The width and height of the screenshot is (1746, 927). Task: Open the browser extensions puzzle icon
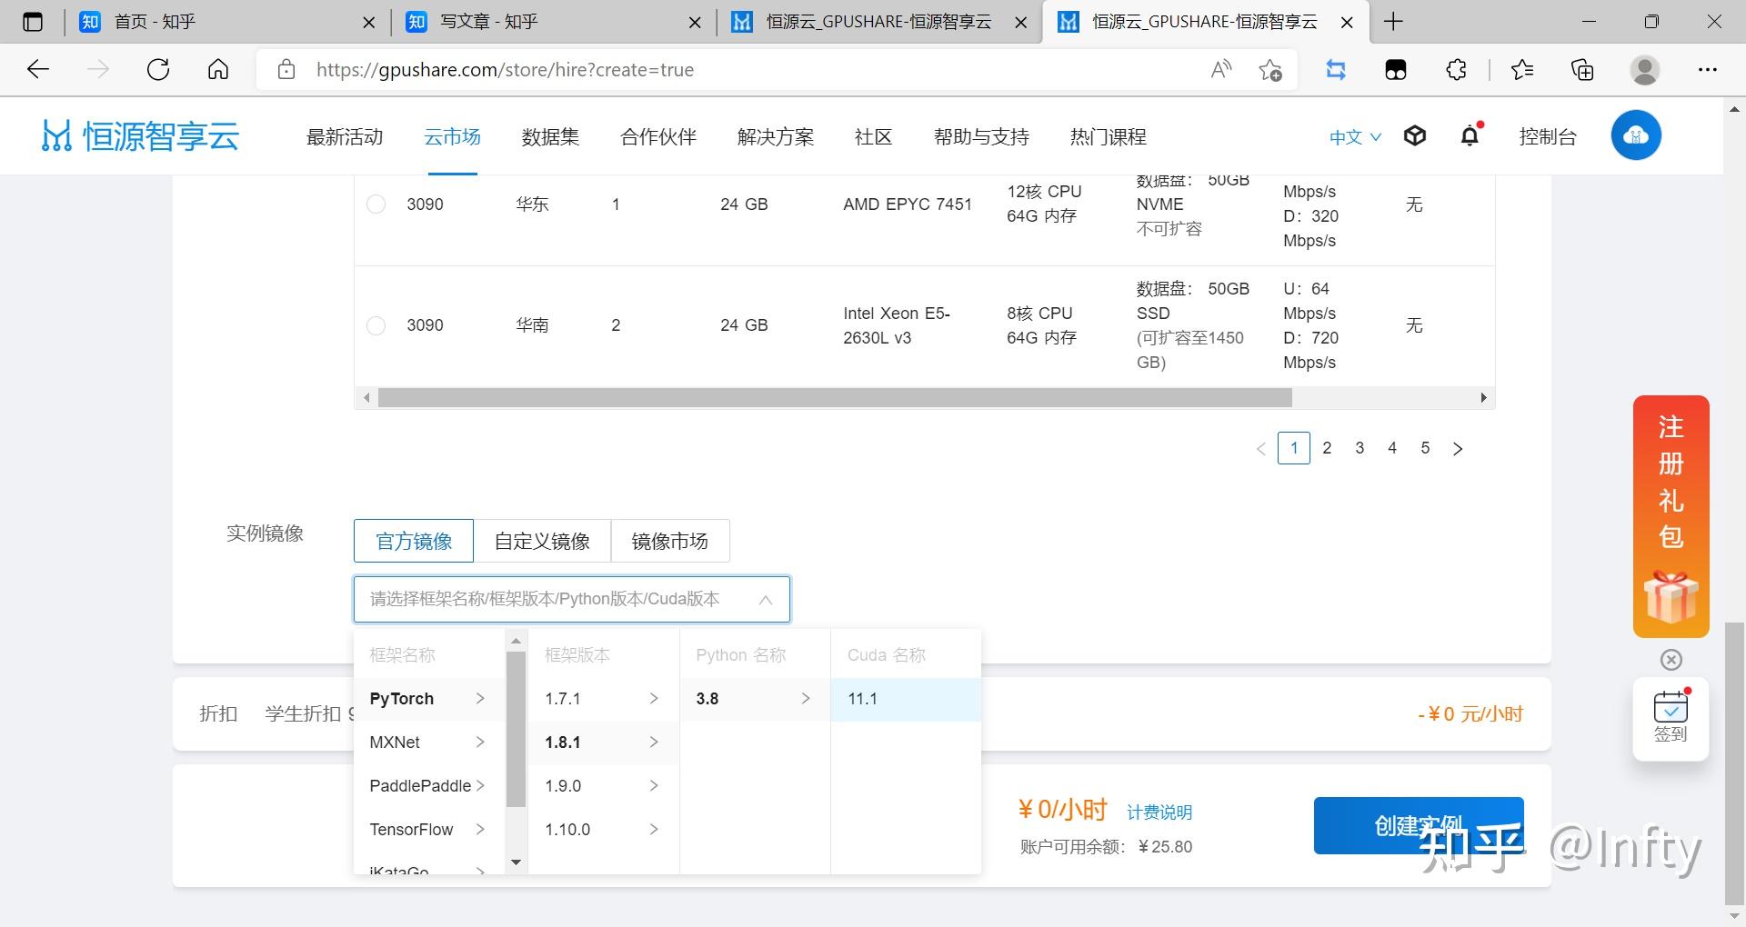point(1456,70)
